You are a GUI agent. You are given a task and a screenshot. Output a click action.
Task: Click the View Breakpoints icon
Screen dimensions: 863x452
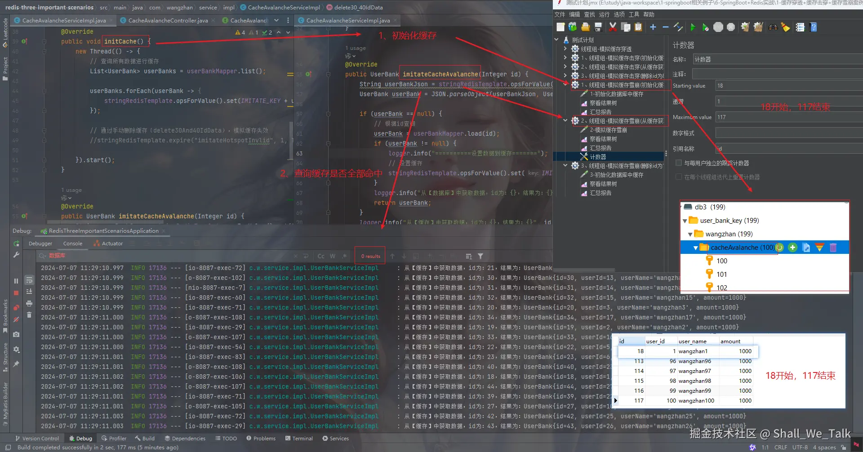pyautogui.click(x=16, y=308)
